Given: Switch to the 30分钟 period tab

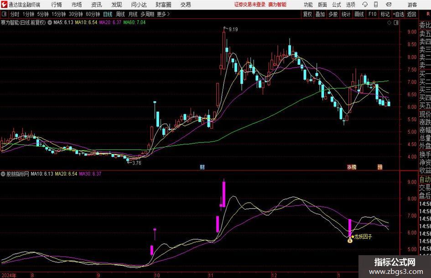Looking at the screenshot, I should [76, 14].
